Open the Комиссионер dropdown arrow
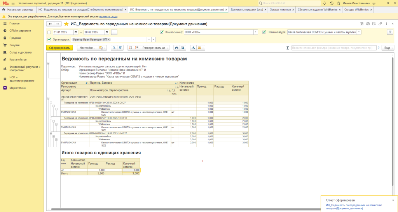Viewport: 398px width, 212px height. (x=256, y=32)
